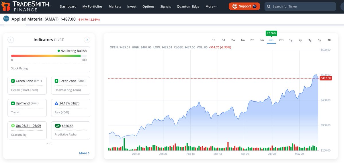The width and height of the screenshot is (344, 163).
Task: Expand the More navigation dropdown
Action: click(x=212, y=6)
